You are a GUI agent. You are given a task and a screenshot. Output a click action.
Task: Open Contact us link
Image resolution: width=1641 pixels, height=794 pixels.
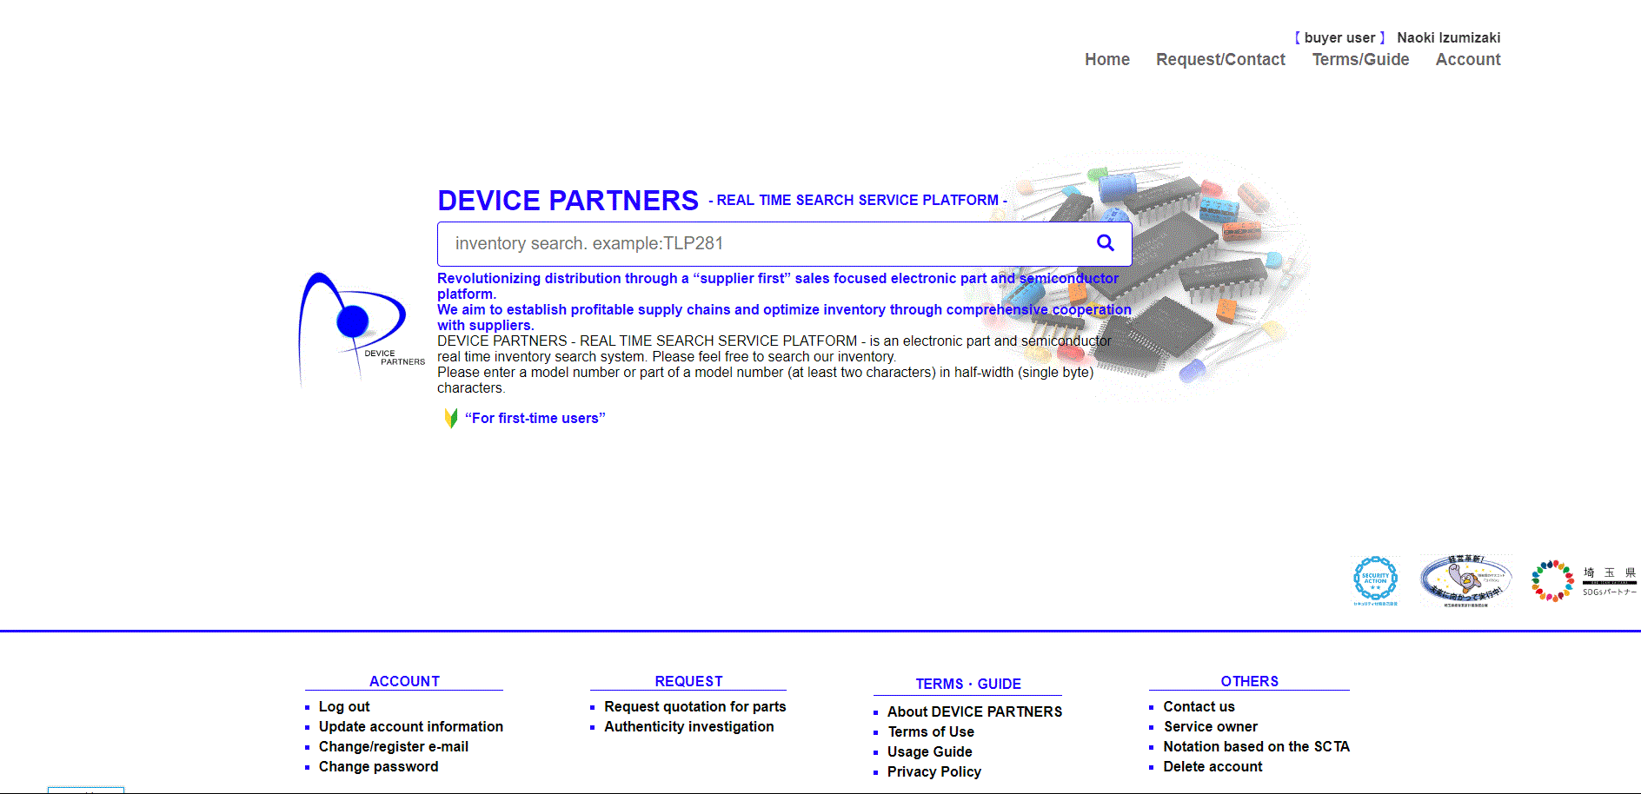(x=1199, y=706)
